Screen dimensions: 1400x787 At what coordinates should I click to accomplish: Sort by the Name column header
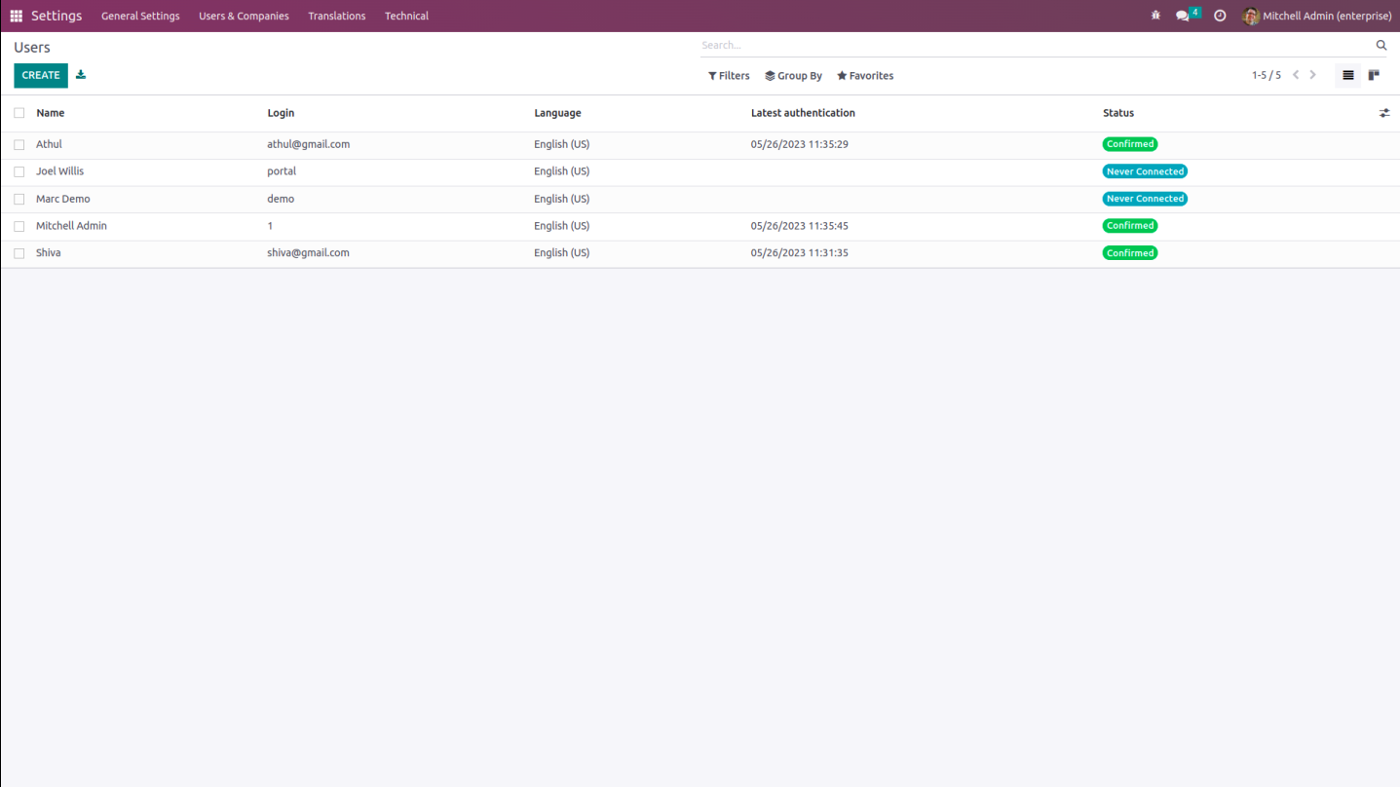(x=51, y=113)
